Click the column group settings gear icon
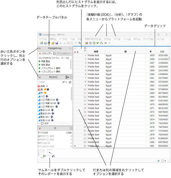The height and width of the screenshot is (178, 171). 67,77
